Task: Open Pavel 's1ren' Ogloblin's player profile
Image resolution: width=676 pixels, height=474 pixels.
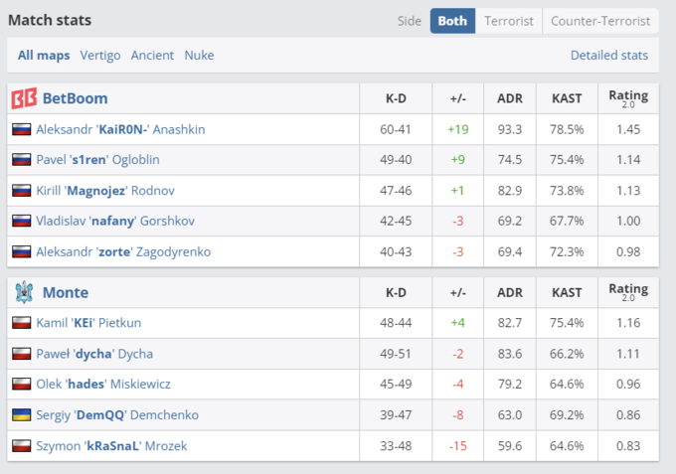Action: (97, 160)
